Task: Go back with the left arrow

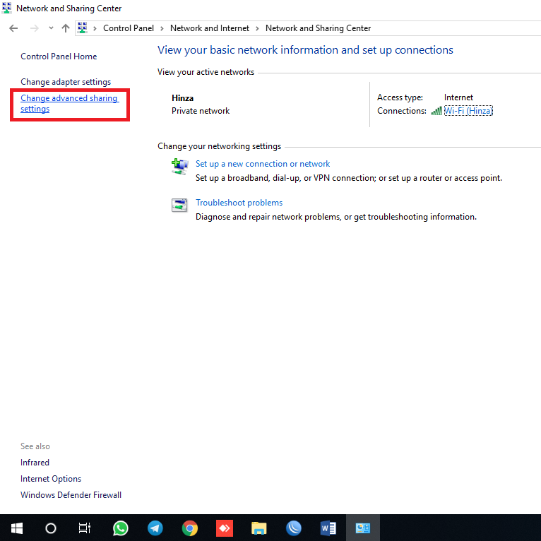Action: click(13, 28)
